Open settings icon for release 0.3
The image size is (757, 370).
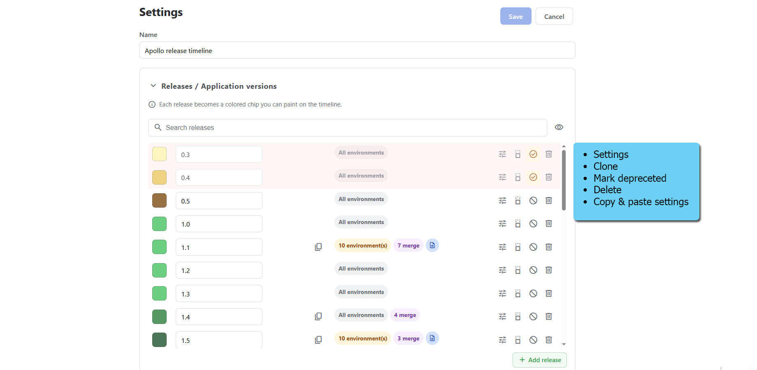click(x=502, y=154)
